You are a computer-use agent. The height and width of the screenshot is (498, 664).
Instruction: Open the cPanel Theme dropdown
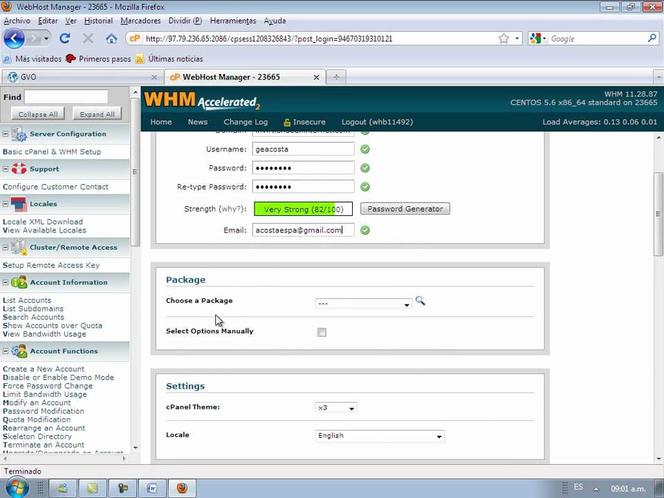[336, 407]
